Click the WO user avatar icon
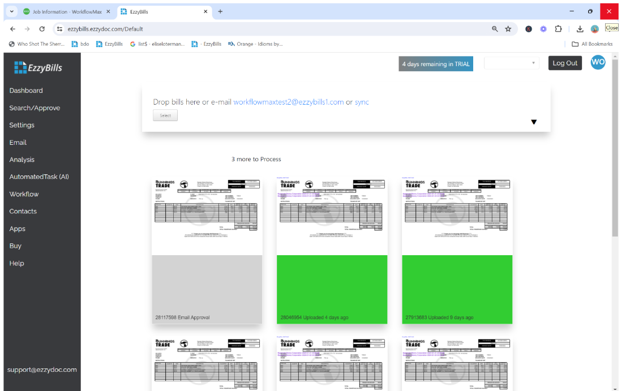This screenshot has width=630, height=391. [x=598, y=62]
